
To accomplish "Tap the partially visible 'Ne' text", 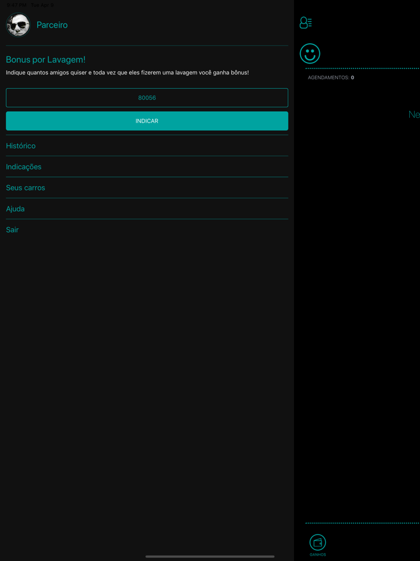I will point(413,115).
